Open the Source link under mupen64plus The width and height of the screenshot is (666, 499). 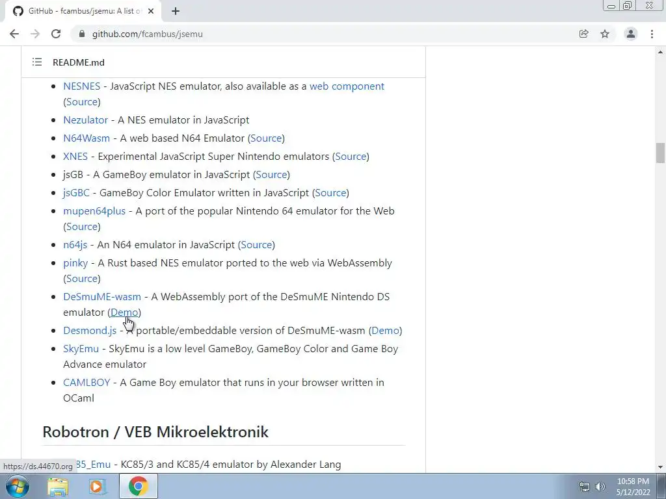(82, 227)
